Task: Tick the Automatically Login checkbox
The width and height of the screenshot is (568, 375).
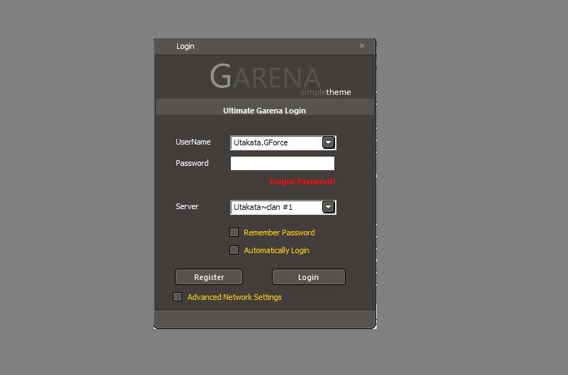Action: (x=234, y=250)
